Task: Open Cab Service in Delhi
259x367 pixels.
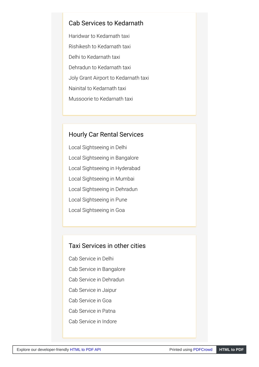Action: pyautogui.click(x=91, y=259)
